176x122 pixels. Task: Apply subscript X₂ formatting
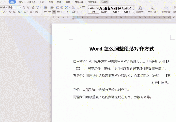tap(14, 12)
